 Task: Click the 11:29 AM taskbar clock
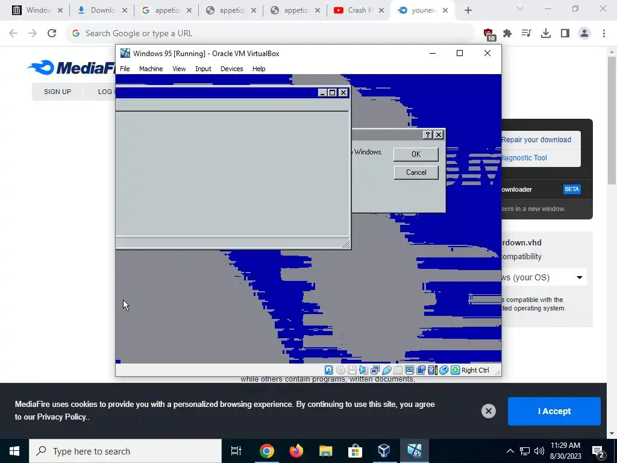click(565, 446)
